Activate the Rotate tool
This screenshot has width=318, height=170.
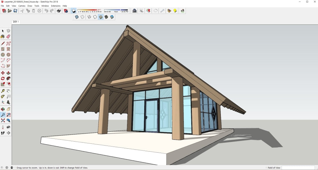(x=3, y=79)
